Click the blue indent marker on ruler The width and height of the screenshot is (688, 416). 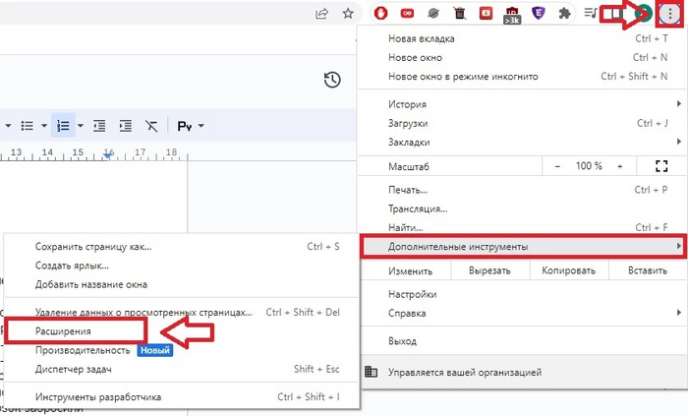pyautogui.click(x=108, y=155)
